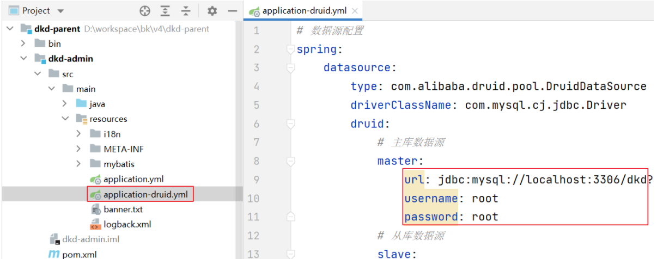
Task: Expand the bin folder
Action: tap(23, 44)
